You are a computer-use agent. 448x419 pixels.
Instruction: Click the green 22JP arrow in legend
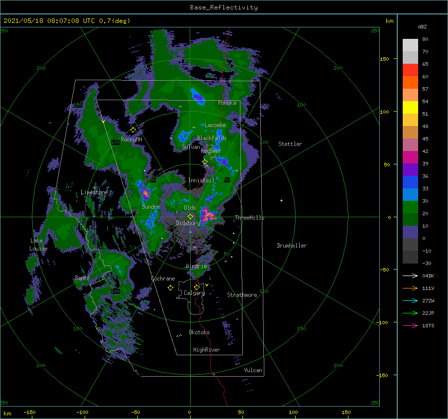coord(410,313)
